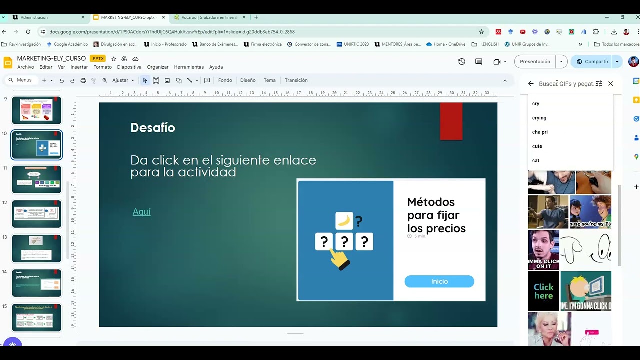The height and width of the screenshot is (360, 640).
Task: Reload the page in Chrome
Action: pos(28,32)
